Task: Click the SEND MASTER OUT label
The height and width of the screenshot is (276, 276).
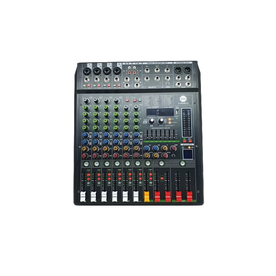Action: 157,63
